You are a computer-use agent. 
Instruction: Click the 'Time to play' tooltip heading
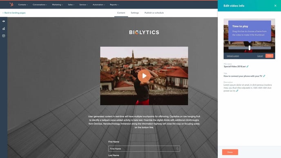(240, 26)
